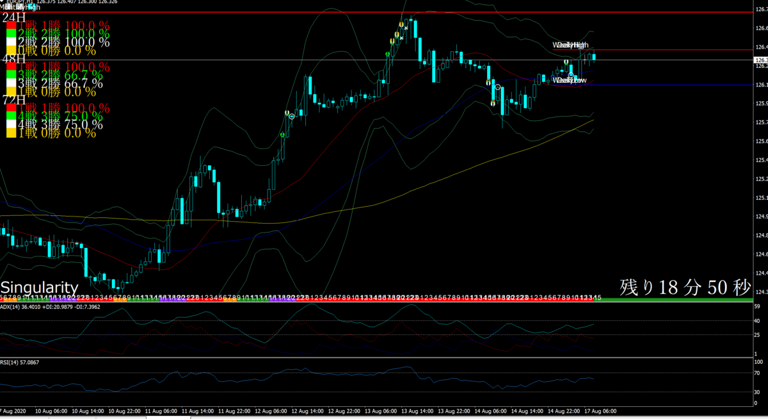Select the 72H statistics header
Viewport: 768px width, 419px height.
click(x=13, y=99)
